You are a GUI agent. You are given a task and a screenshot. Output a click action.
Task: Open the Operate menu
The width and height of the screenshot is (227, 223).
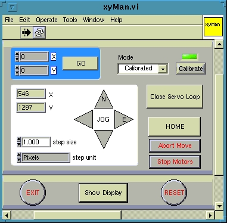46,20
